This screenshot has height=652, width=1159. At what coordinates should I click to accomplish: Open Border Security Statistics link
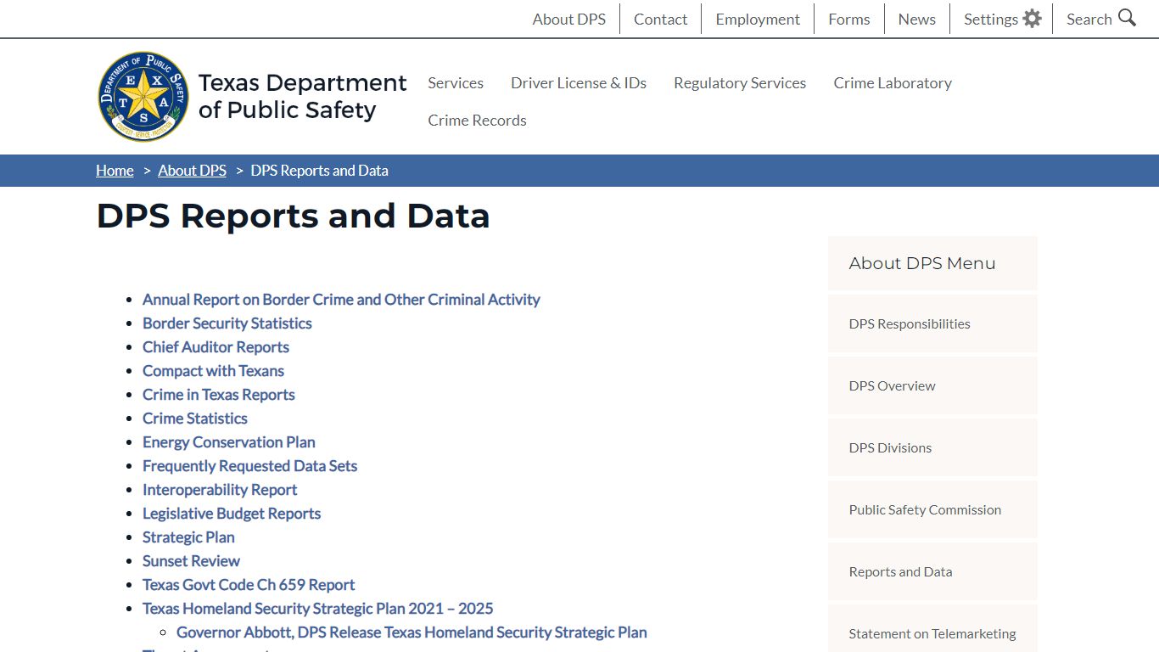point(227,323)
